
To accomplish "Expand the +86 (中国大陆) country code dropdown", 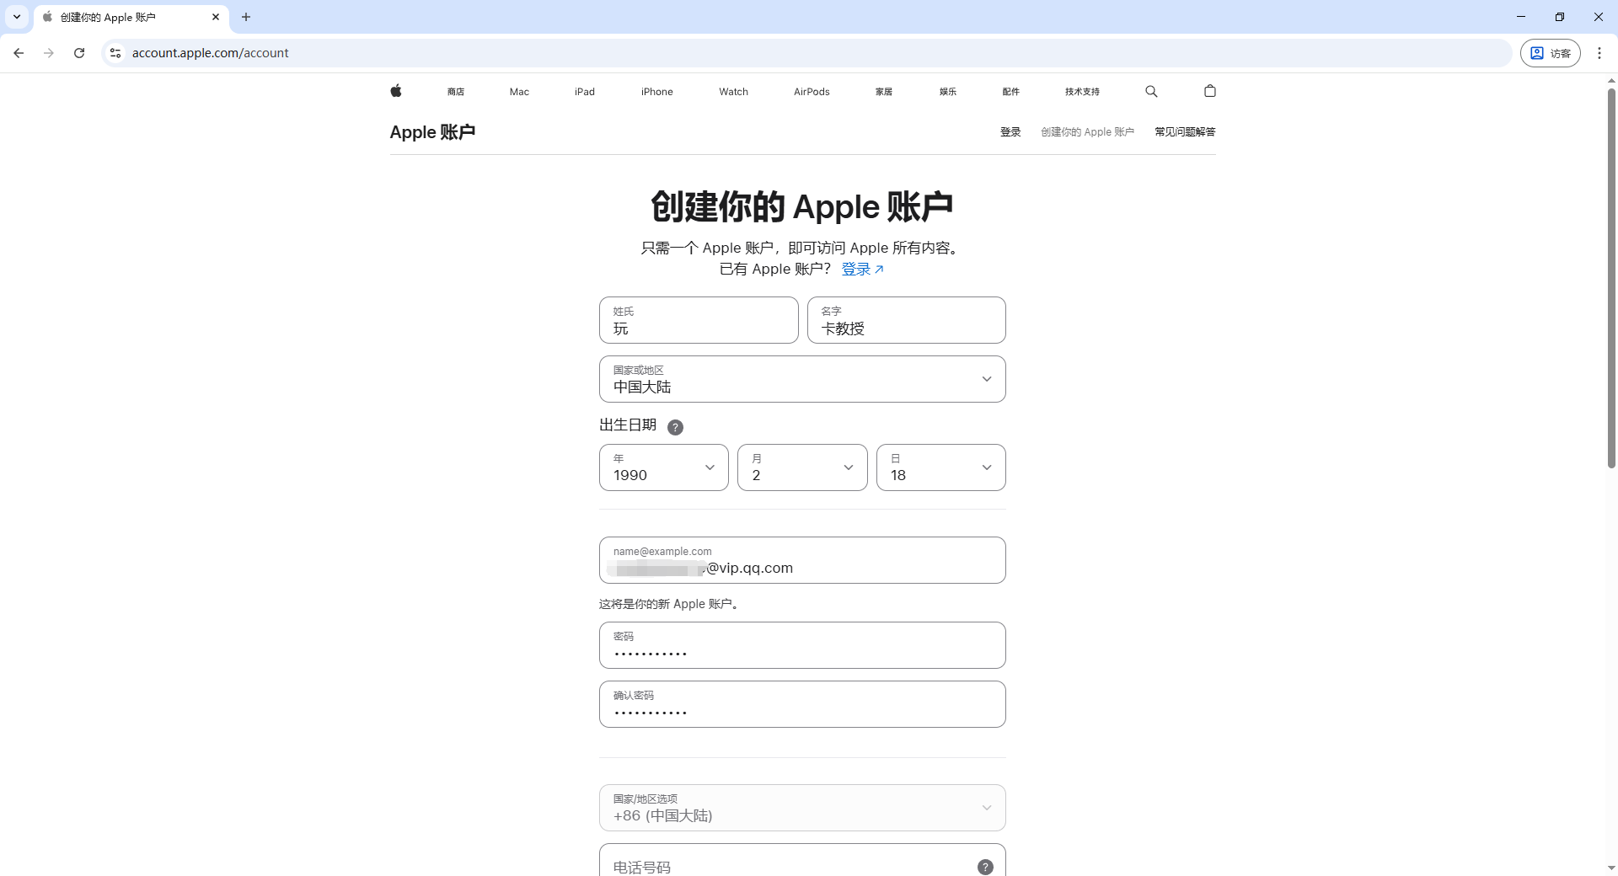I will click(x=802, y=808).
